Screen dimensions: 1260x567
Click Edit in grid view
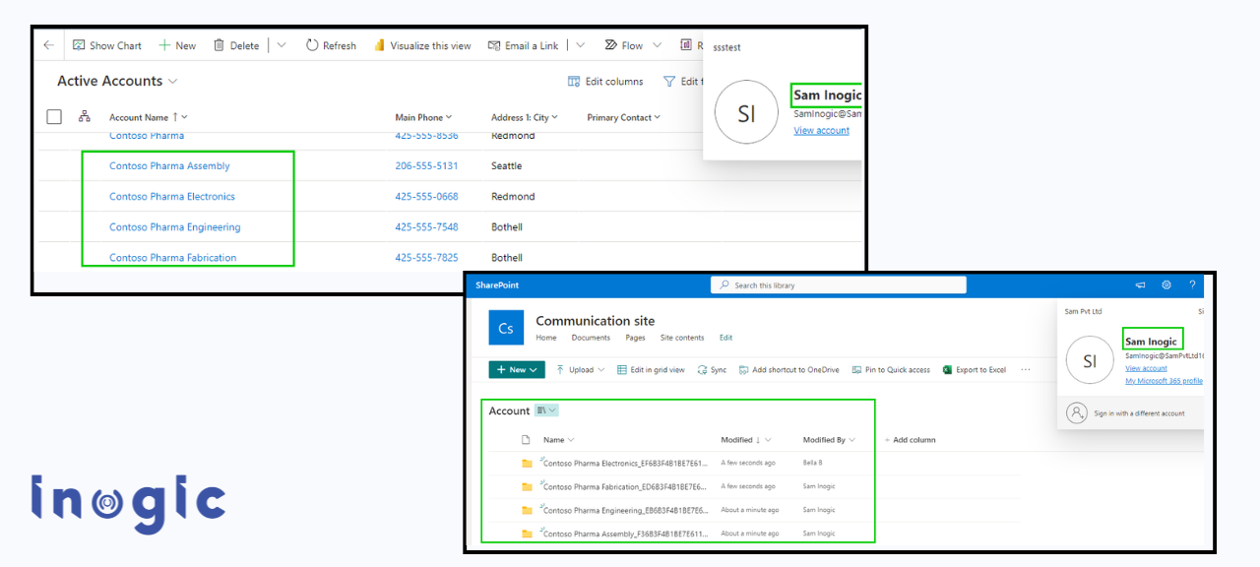point(651,370)
